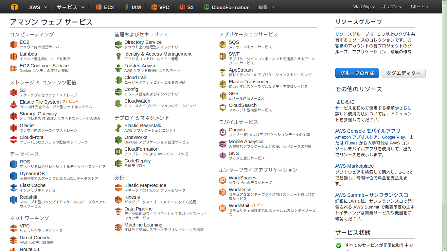Open the Data Pipeline service link
This screenshot has height=251, width=447.
[138, 209]
